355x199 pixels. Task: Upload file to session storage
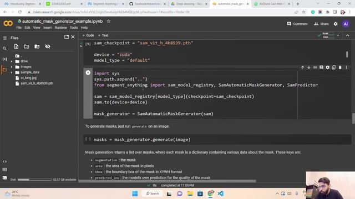(x=16, y=46)
